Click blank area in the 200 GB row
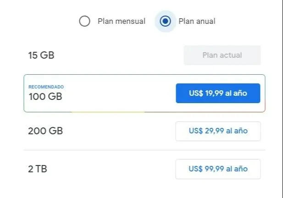The height and width of the screenshot is (198, 283). click(119, 131)
